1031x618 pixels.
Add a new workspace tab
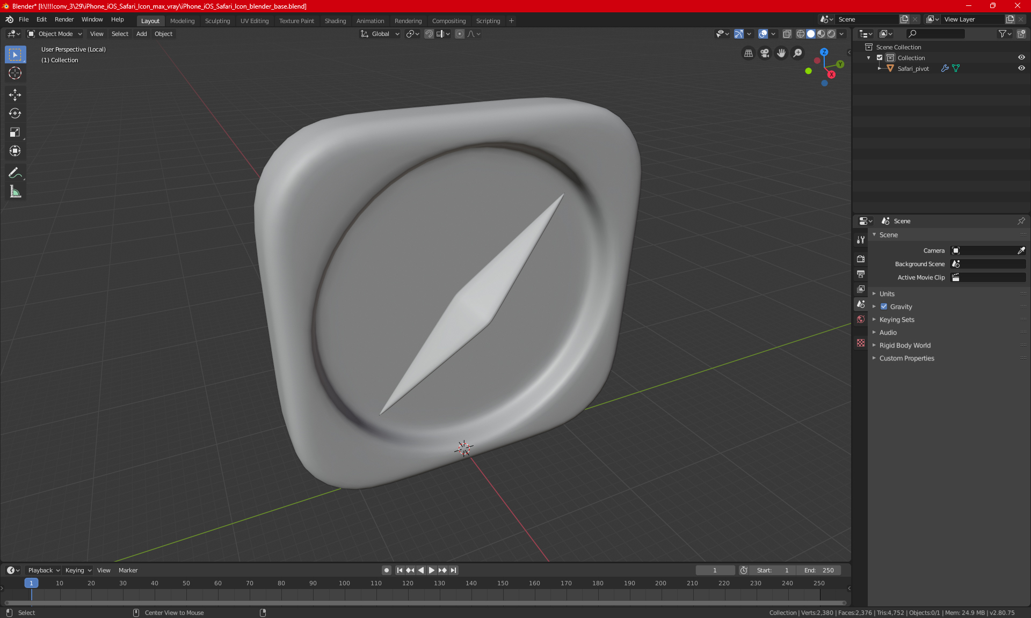[x=511, y=21]
